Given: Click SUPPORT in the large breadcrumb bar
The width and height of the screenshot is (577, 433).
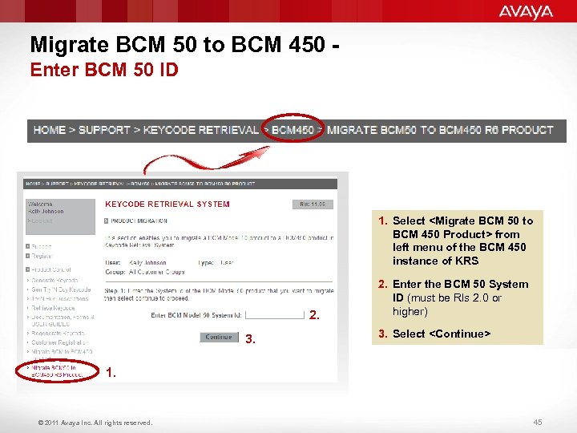Looking at the screenshot, I should [104, 130].
